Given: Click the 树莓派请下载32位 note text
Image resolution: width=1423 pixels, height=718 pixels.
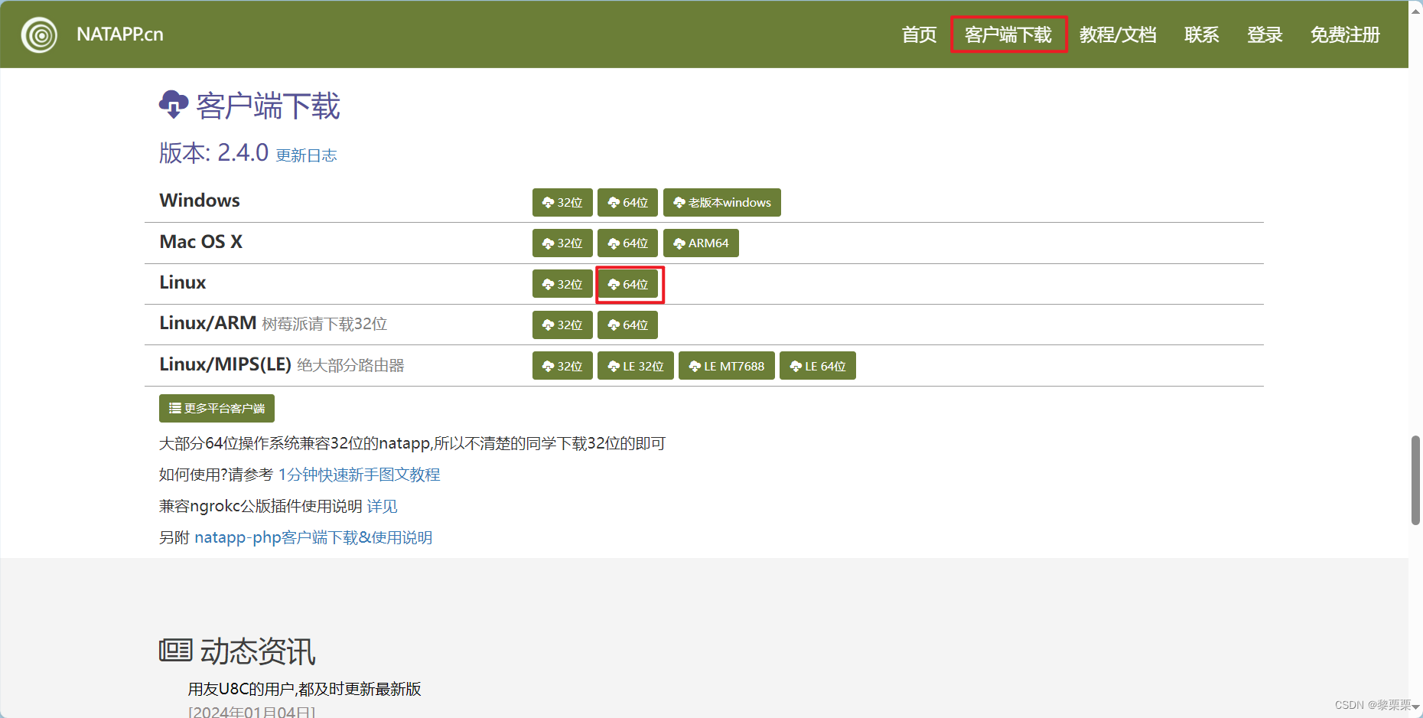Looking at the screenshot, I should [x=324, y=324].
